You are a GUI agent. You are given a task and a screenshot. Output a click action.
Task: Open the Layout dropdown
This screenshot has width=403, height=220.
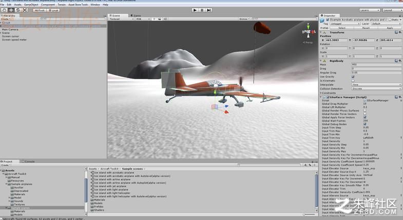point(392,10)
